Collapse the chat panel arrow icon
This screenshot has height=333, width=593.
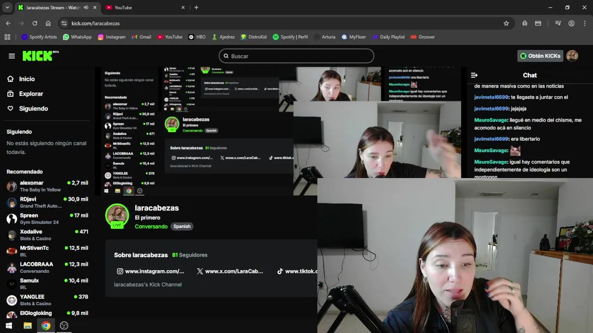click(474, 75)
